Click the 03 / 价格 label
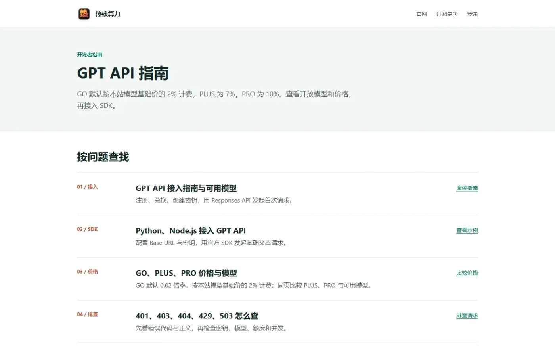 pyautogui.click(x=87, y=272)
